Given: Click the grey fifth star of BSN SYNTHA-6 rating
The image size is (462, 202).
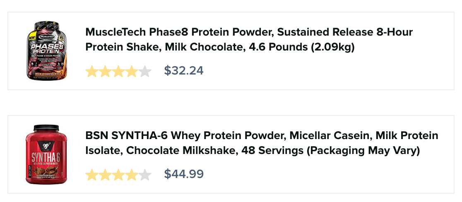Looking at the screenshot, I should pos(144,175).
